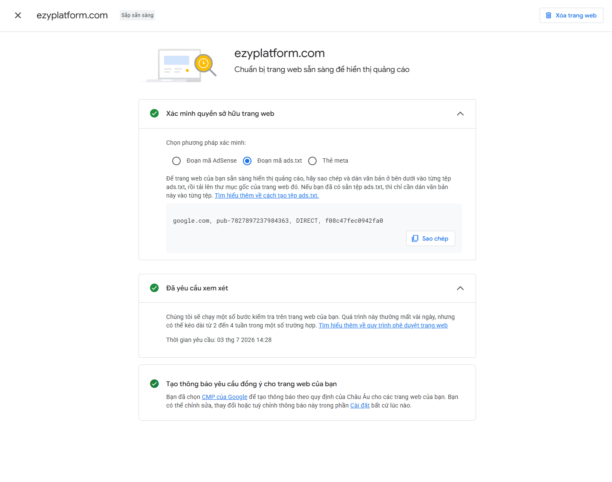612x482 pixels.
Task: Click the Xác minh quyền sở hữu trang web heading
Action: click(220, 114)
